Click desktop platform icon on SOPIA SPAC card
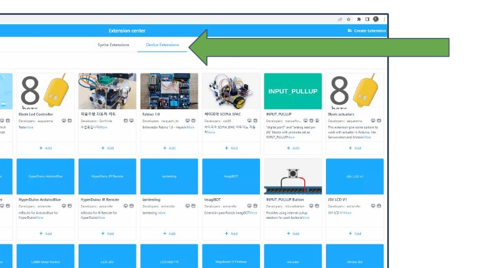The height and width of the screenshot is (268, 480). (249, 120)
